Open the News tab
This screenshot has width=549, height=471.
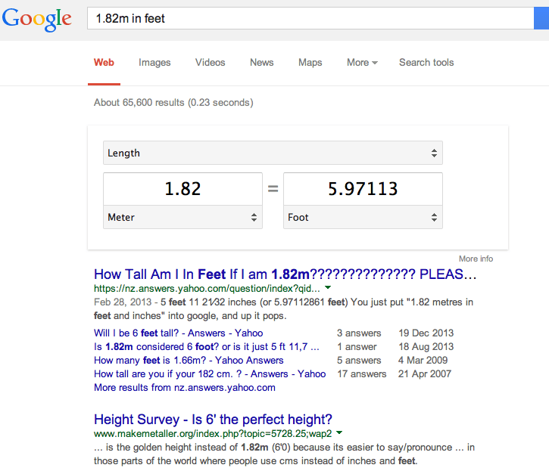pos(261,63)
